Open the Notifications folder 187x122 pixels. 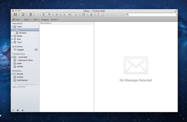[22, 80]
